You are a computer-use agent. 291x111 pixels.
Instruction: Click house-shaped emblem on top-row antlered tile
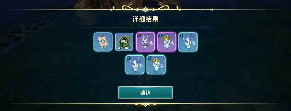[194, 43]
